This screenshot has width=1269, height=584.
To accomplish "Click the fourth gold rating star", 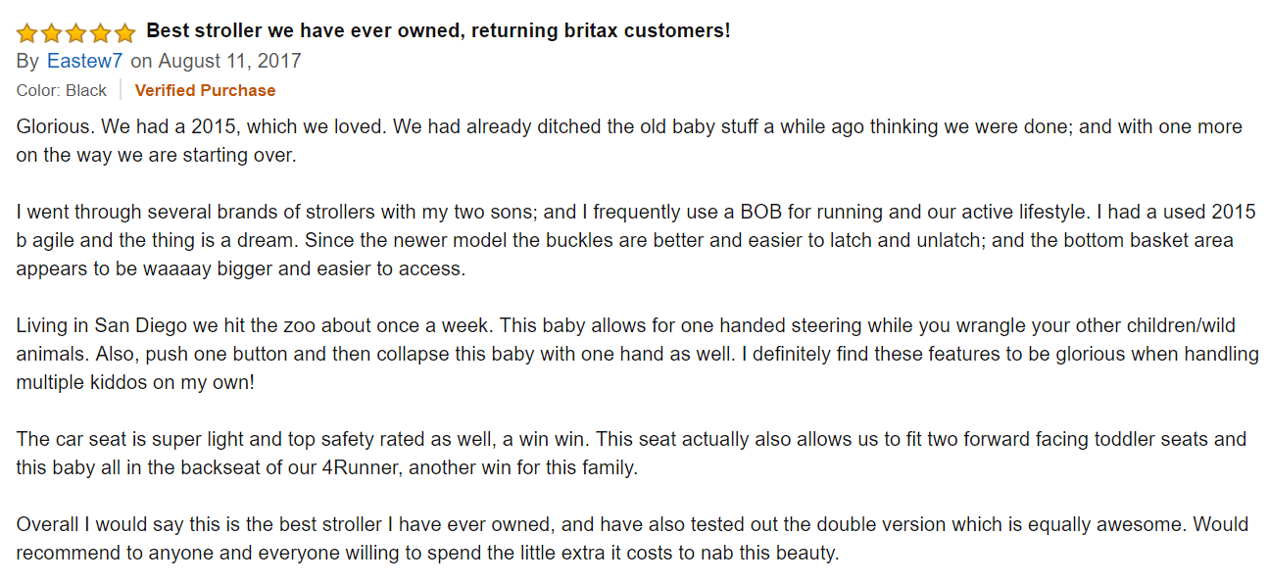I will tap(100, 33).
